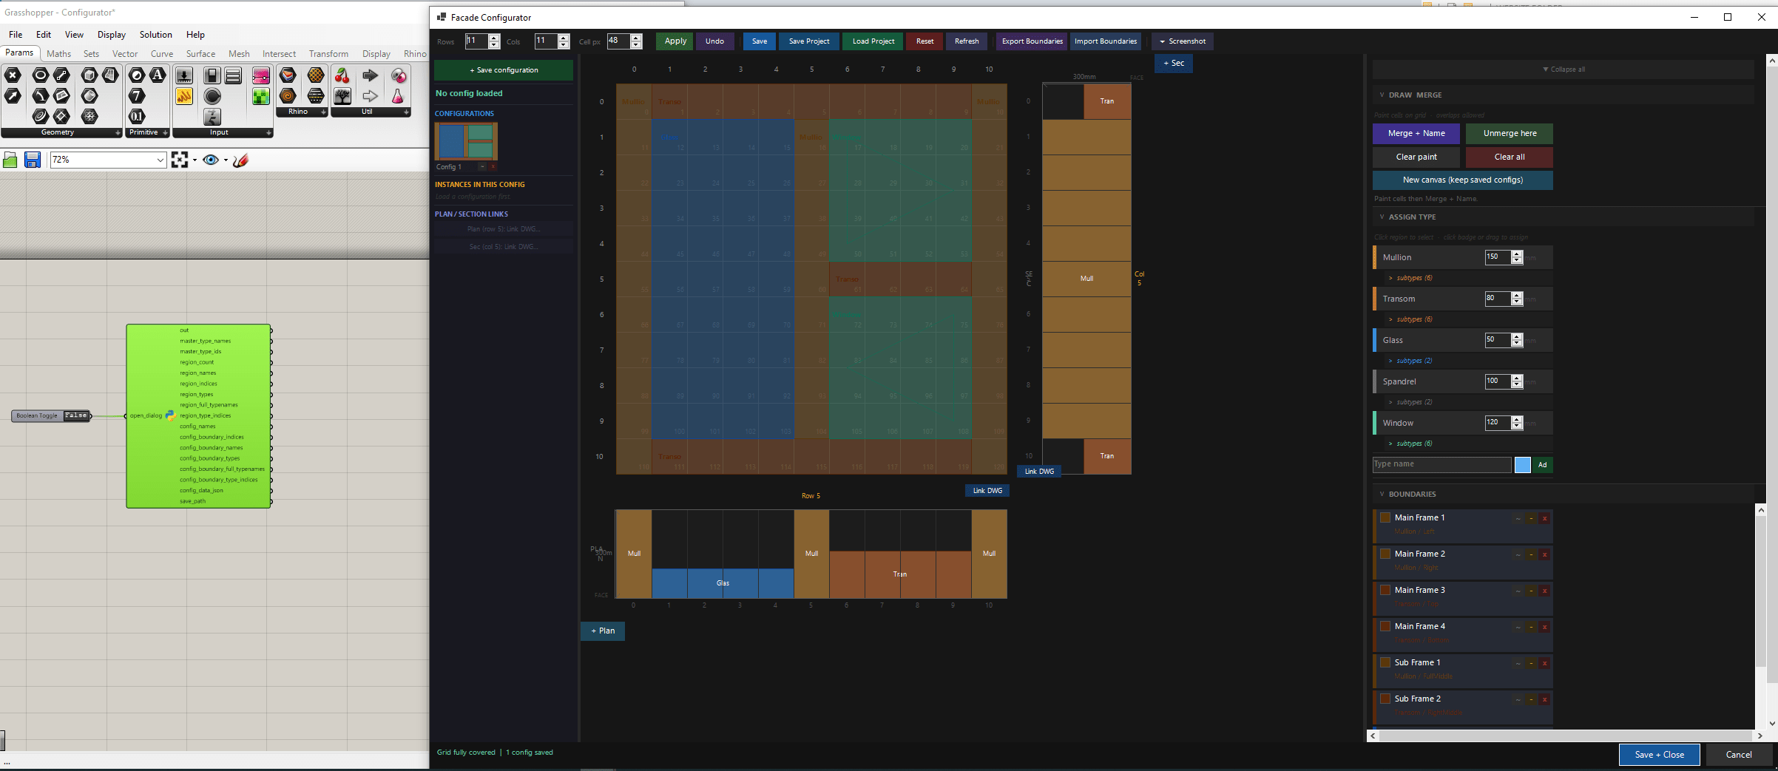This screenshot has height=771, width=1778.
Task: Click the eye preview icon in Grasshopper
Action: (x=211, y=160)
